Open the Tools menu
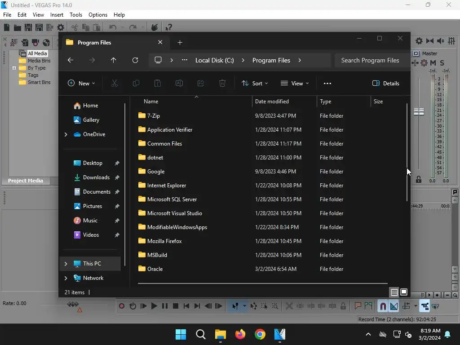Screen dimensions: 460x345 pyautogui.click(x=75, y=15)
